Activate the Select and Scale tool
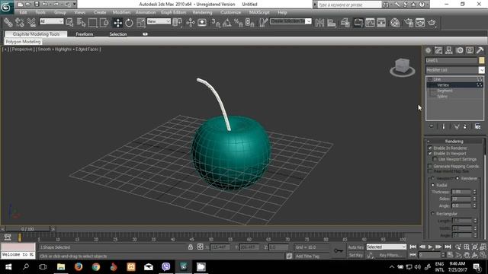The width and height of the screenshot is (488, 274). (x=140, y=23)
